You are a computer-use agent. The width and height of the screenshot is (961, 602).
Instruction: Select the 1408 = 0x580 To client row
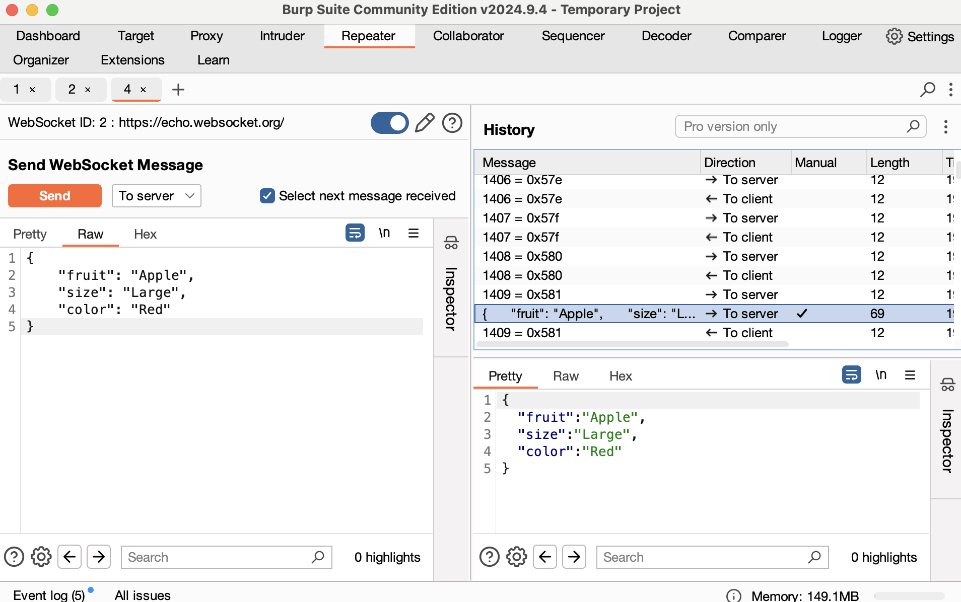point(714,275)
